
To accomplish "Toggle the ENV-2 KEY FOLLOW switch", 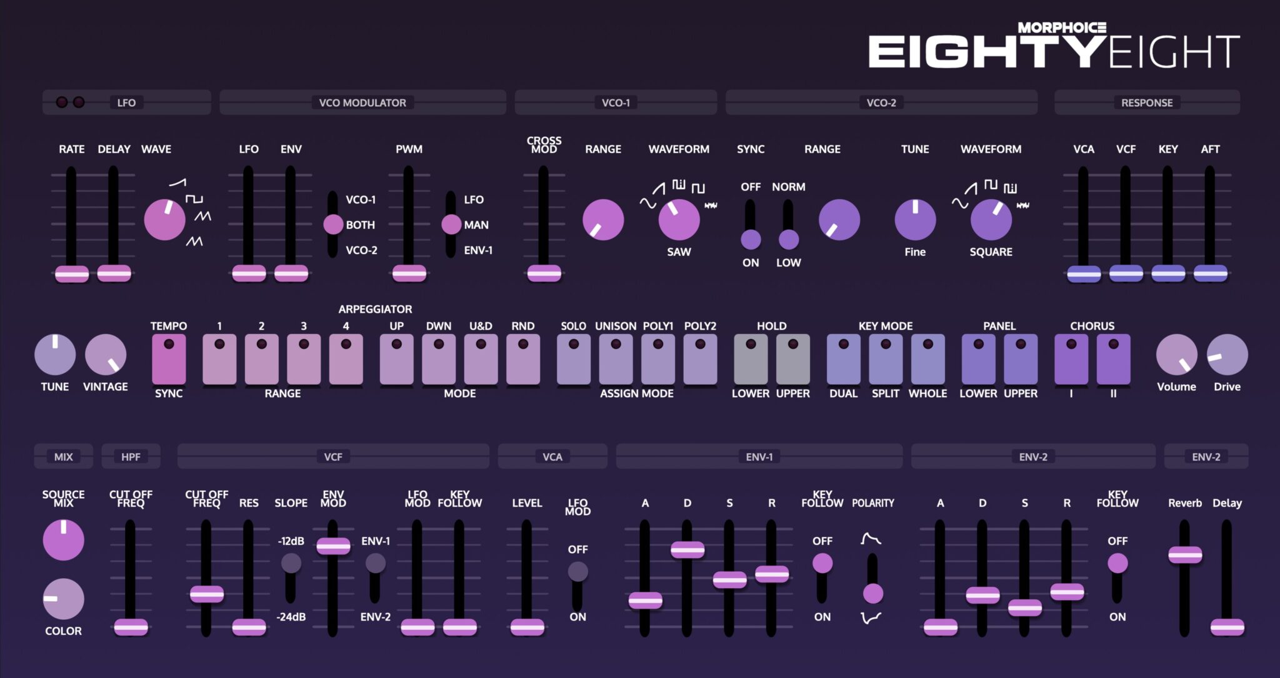I will 1117,577.
